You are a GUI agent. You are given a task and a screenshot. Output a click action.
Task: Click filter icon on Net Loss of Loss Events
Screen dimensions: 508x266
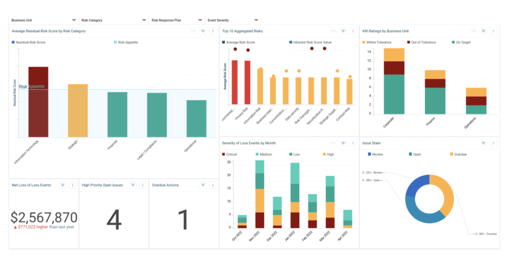pos(63,185)
